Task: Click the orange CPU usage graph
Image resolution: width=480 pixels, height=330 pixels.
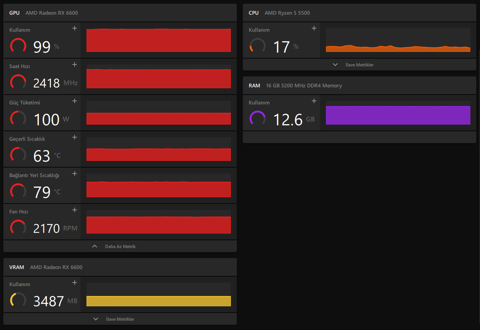Action: point(398,40)
